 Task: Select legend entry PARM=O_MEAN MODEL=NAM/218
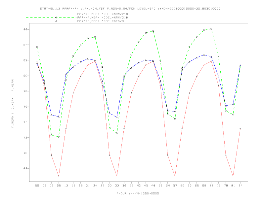pyautogui.click(x=103, y=14)
